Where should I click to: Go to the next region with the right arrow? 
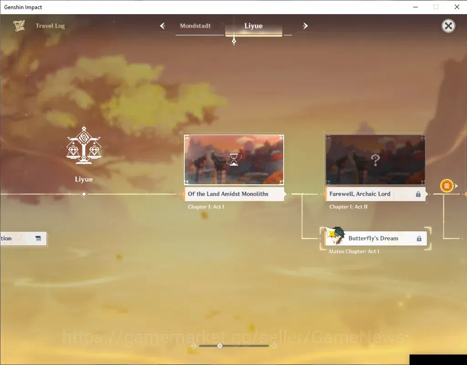point(305,26)
